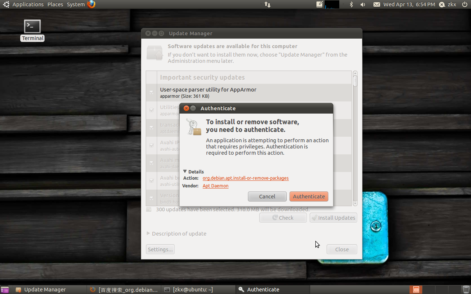Viewport: 471px width, 294px height.
Task: Minimize the Authenticate dialog
Action: click(193, 108)
